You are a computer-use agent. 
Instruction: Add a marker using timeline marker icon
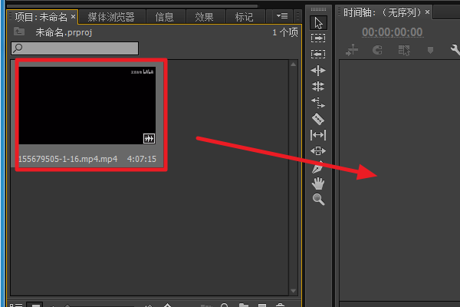[430, 50]
